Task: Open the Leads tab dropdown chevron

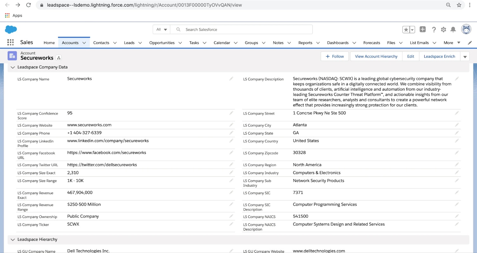Action: pyautogui.click(x=140, y=43)
